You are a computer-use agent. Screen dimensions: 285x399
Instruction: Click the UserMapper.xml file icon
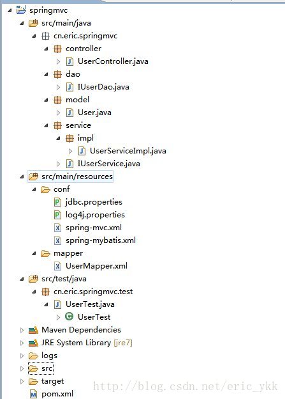point(57,266)
